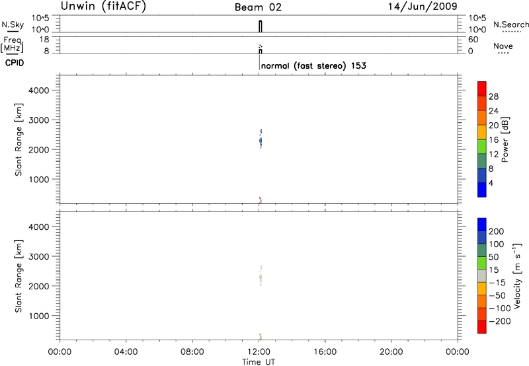Click the light green 15-50 Velocity segment
This screenshot has height=366, width=529.
click(482, 263)
